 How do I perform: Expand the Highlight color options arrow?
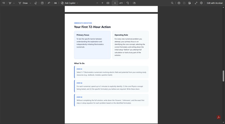click(14, 3)
